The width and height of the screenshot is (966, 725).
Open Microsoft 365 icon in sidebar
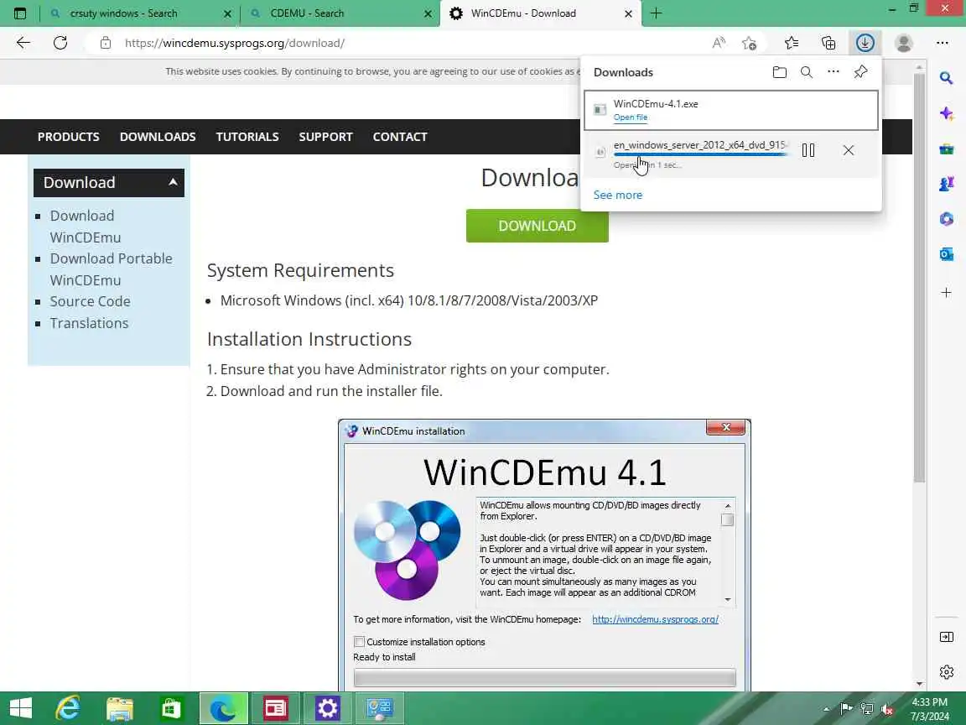tap(946, 219)
